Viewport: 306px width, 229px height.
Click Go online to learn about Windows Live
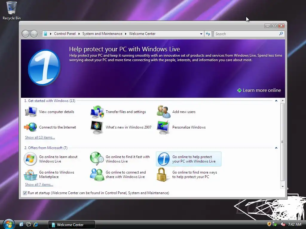click(x=58, y=159)
